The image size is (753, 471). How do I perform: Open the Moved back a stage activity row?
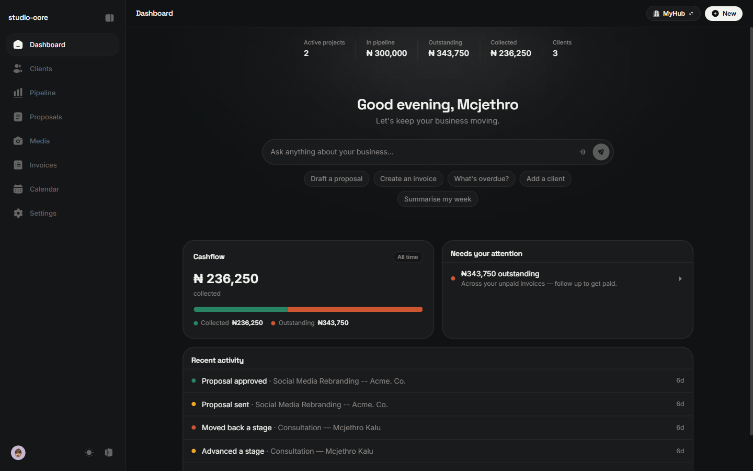[x=438, y=428]
